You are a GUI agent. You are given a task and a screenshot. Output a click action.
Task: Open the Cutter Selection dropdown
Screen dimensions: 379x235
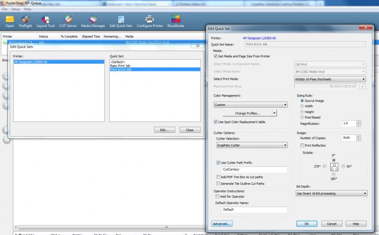252,145
